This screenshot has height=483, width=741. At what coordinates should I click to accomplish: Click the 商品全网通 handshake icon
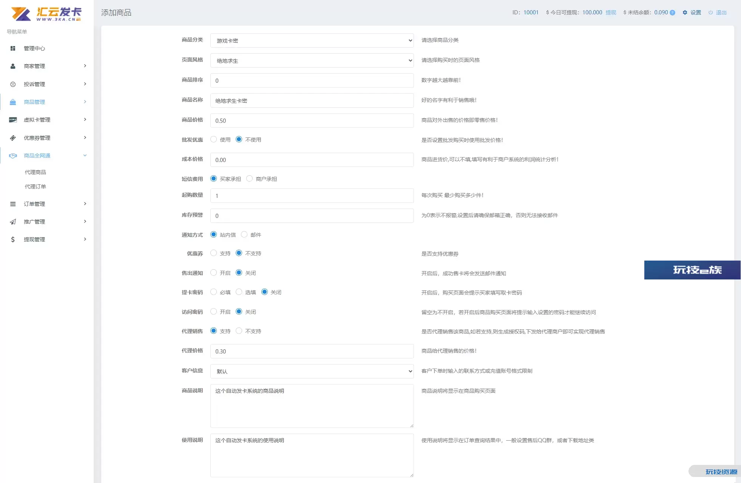coord(13,156)
